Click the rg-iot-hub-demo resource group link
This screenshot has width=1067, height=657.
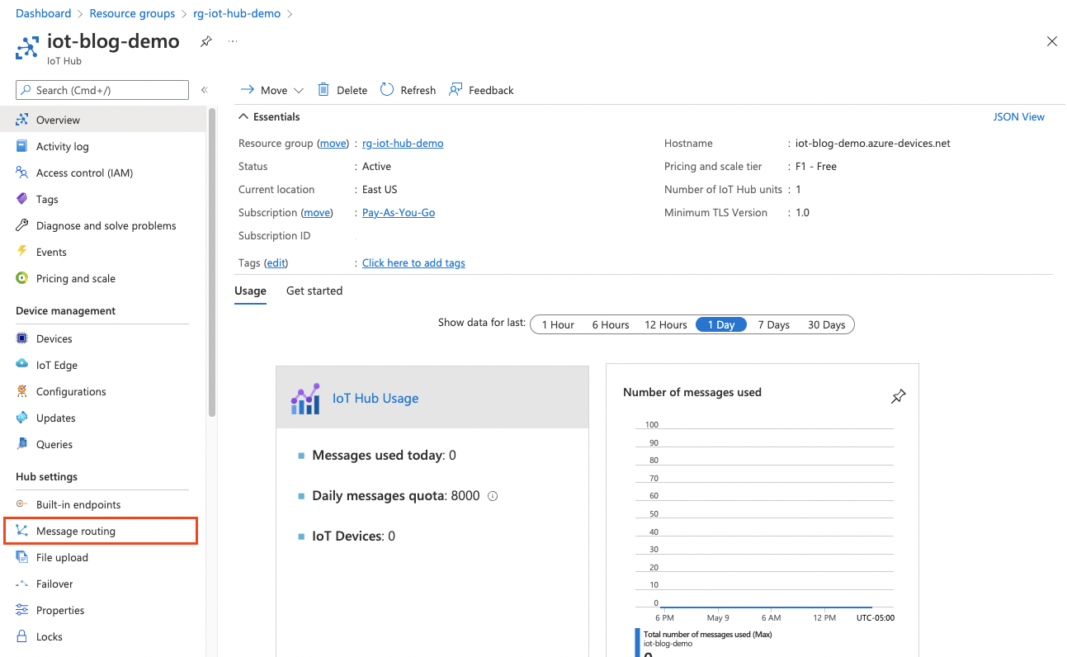[x=403, y=143]
